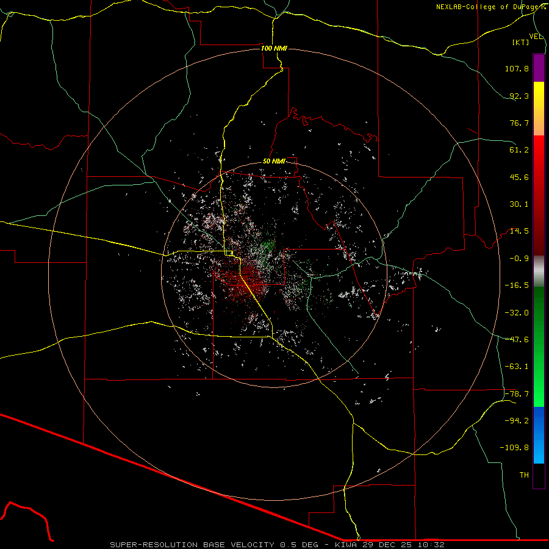Click the -78.7 velocity scale value
The width and height of the screenshot is (549, 549).
(x=517, y=394)
